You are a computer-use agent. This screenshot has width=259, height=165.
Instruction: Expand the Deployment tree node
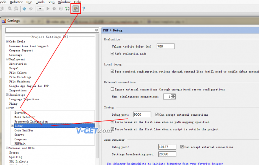point(7,59)
